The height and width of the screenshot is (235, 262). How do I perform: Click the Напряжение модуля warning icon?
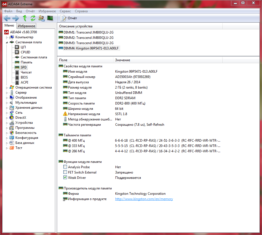coord(65,114)
